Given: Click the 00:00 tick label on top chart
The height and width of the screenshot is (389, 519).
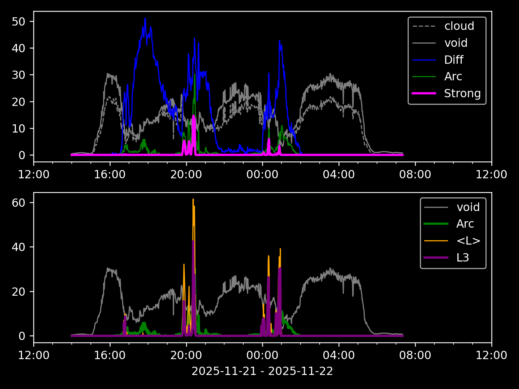Looking at the screenshot, I should pos(262,175).
